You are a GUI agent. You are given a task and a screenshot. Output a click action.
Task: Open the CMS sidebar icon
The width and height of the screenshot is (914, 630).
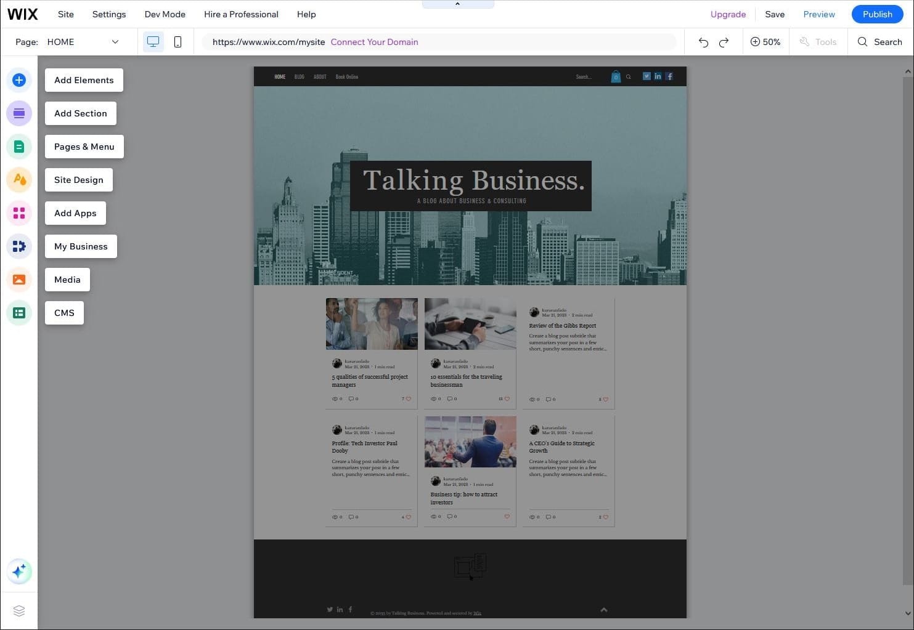pos(19,313)
